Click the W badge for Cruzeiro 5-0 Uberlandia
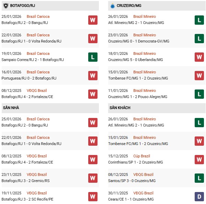Viewport: 206px width, 204px height. click(199, 57)
